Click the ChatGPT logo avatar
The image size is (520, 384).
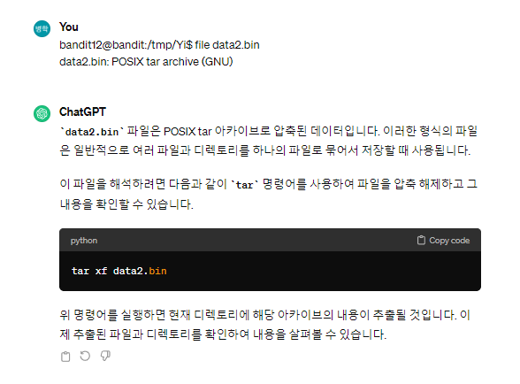click(x=42, y=113)
